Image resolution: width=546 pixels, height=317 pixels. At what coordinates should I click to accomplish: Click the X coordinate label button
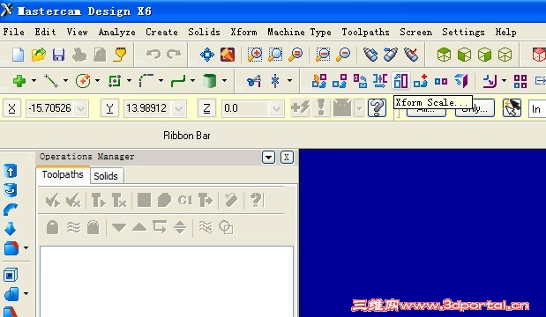click(x=11, y=108)
